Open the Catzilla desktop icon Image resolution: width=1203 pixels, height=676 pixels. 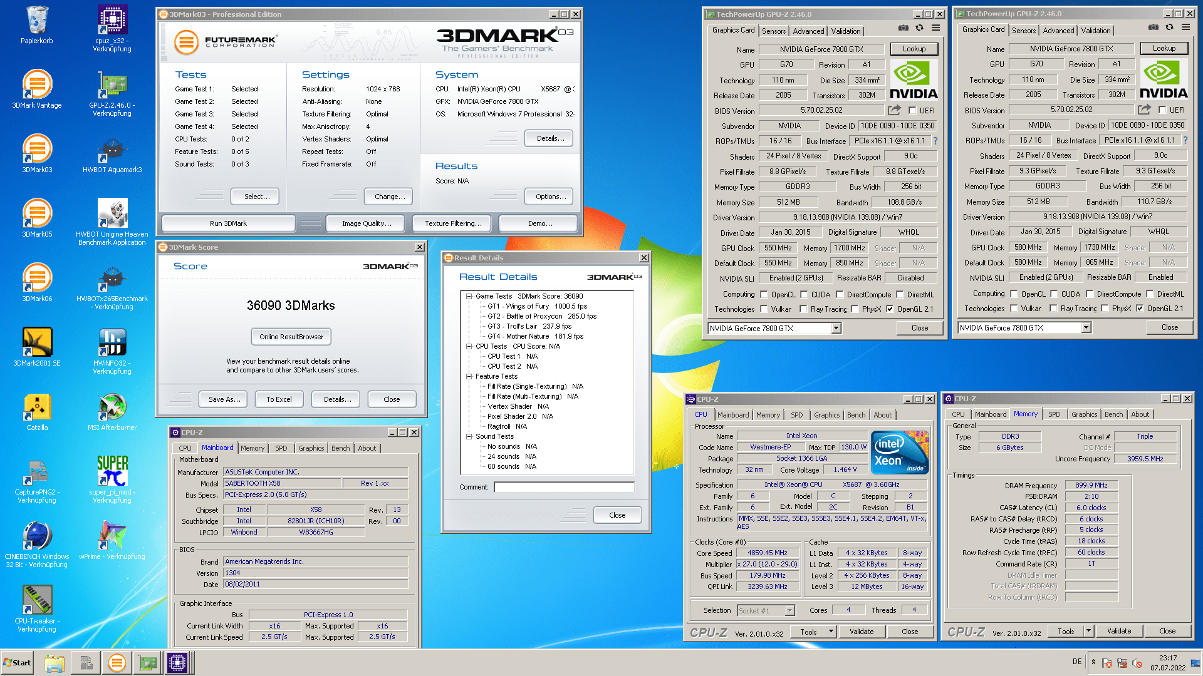coord(37,411)
